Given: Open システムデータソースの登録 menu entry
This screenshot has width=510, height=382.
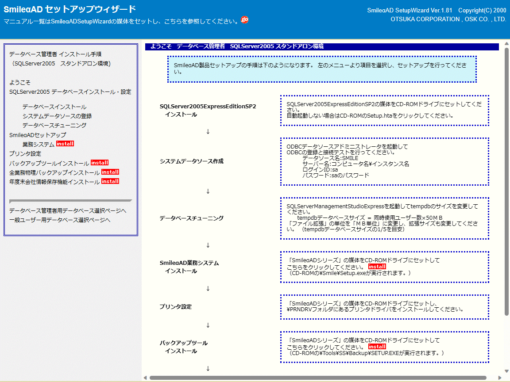Looking at the screenshot, I should click(57, 116).
